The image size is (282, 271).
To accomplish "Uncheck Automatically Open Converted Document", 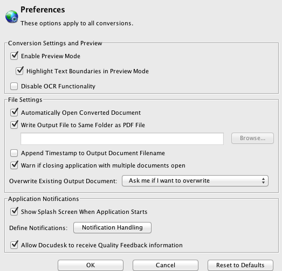I will coord(14,112).
